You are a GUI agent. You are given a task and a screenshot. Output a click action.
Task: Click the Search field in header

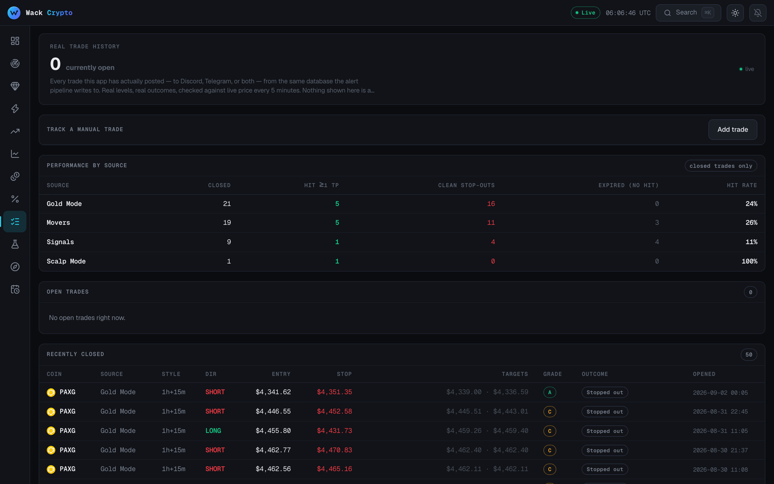pyautogui.click(x=688, y=13)
